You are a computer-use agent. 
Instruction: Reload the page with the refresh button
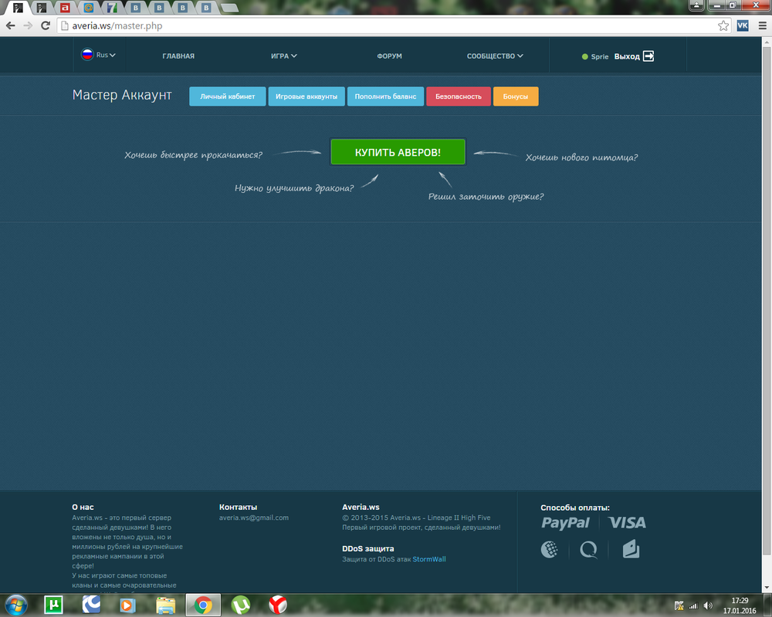click(44, 25)
